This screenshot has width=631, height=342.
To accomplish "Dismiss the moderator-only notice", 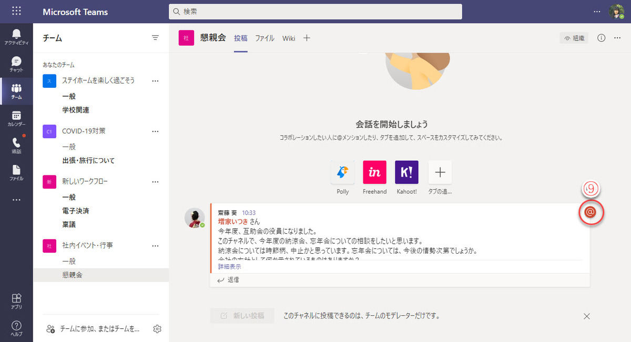I will point(587,316).
